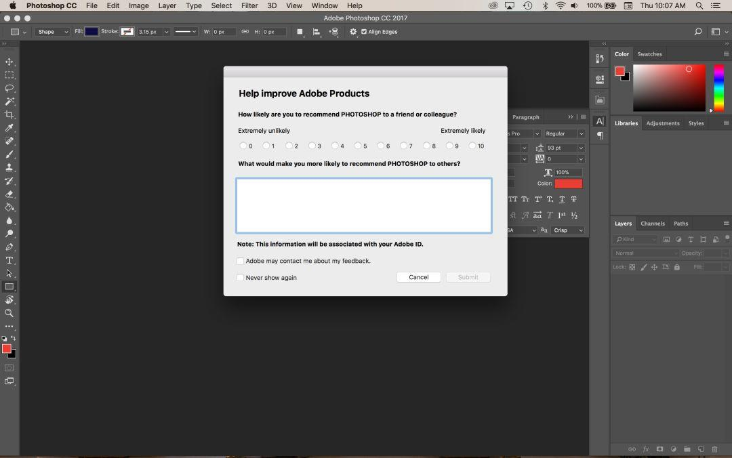Image resolution: width=732 pixels, height=458 pixels.
Task: Select the Crop tool
Action: (9, 114)
